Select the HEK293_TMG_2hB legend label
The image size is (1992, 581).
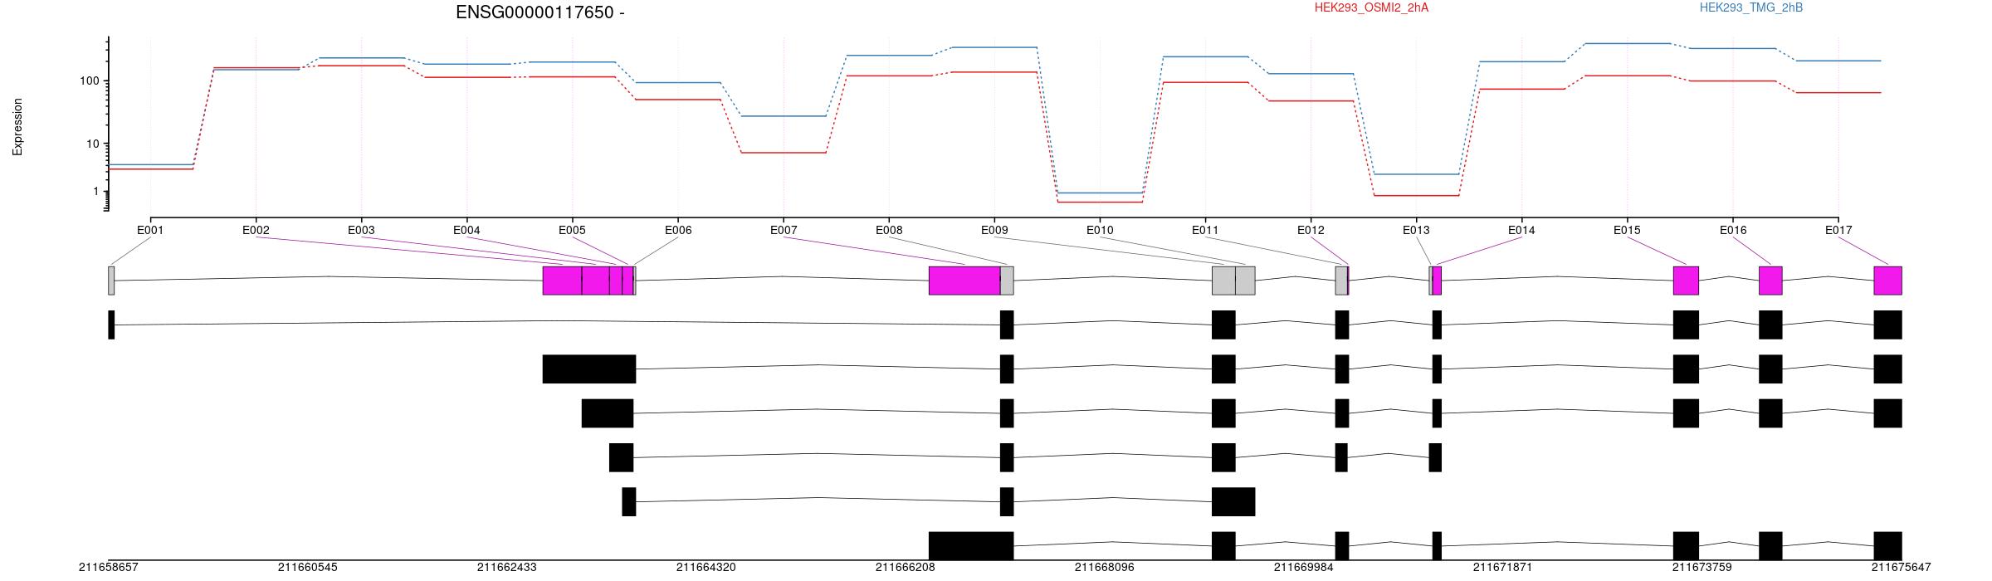pyautogui.click(x=1750, y=7)
